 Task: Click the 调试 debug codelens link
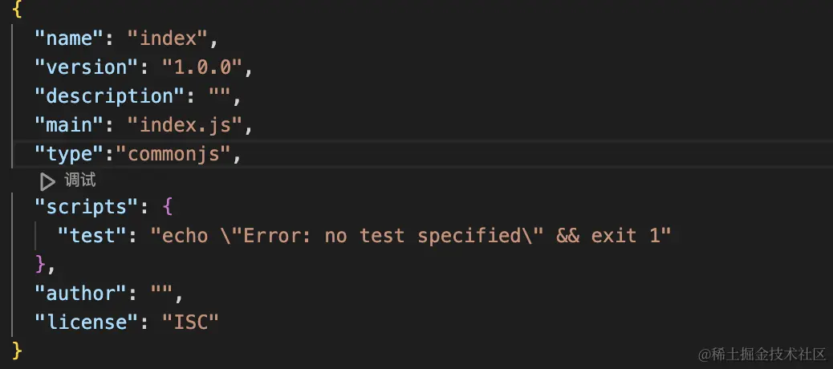pos(79,180)
